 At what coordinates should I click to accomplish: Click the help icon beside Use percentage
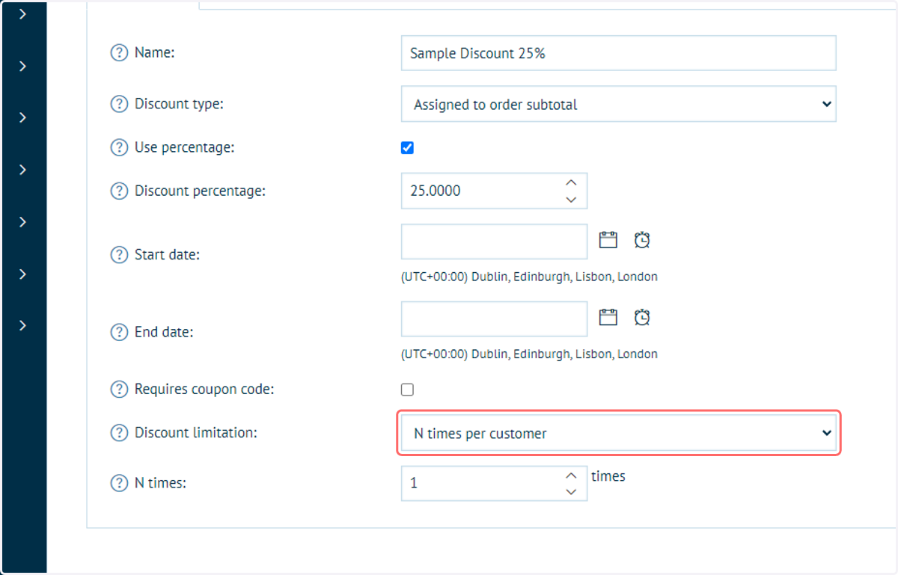[119, 147]
